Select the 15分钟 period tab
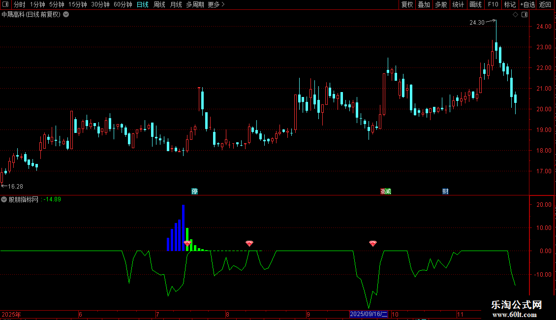 pyautogui.click(x=78, y=4)
